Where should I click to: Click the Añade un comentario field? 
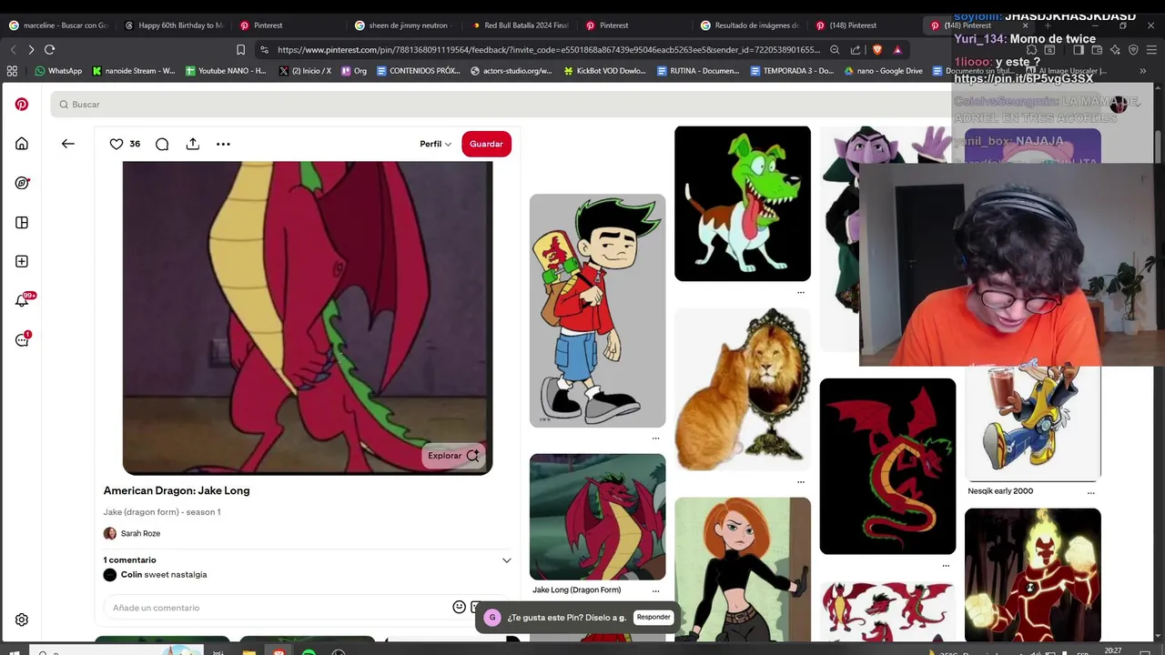pyautogui.click(x=278, y=607)
